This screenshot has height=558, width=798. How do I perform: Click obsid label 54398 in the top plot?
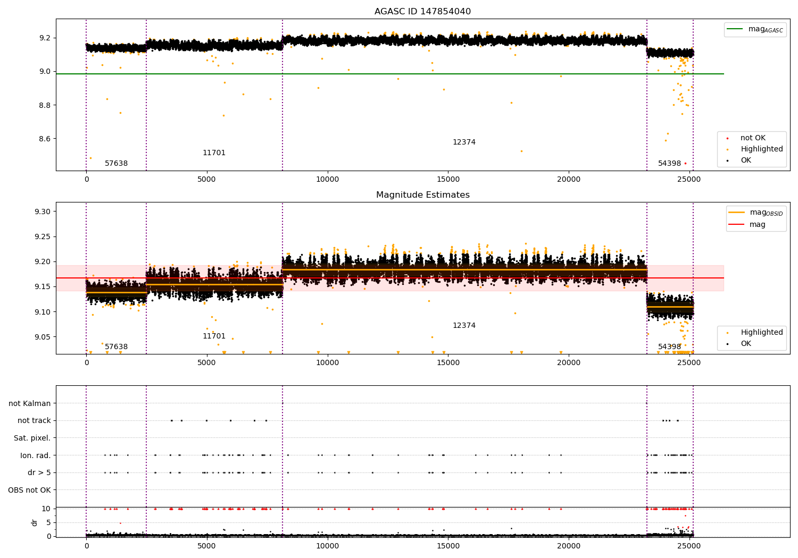(x=669, y=164)
